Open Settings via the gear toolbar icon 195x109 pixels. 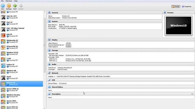tap(9, 6)
